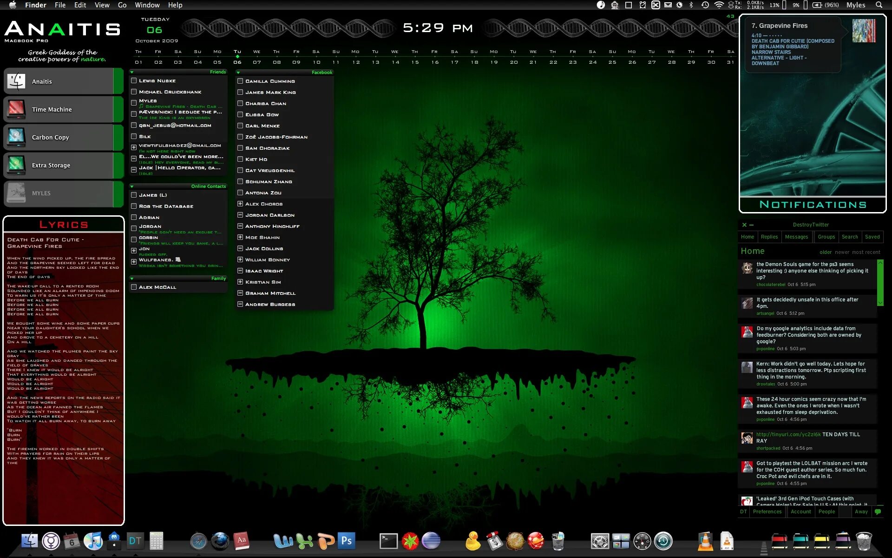Open the tinyurl link in tweet
The height and width of the screenshot is (558, 892).
click(x=788, y=434)
